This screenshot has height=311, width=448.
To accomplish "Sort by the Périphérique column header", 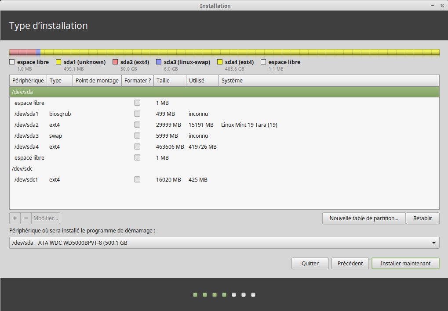I will pos(28,81).
